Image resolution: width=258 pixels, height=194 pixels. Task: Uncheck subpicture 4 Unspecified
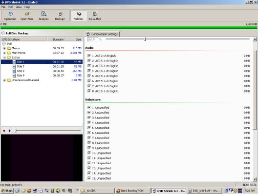coord(89,123)
